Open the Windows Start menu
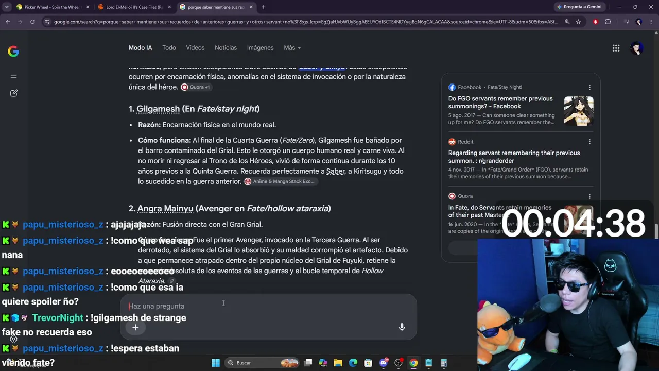659x371 pixels. 216,363
